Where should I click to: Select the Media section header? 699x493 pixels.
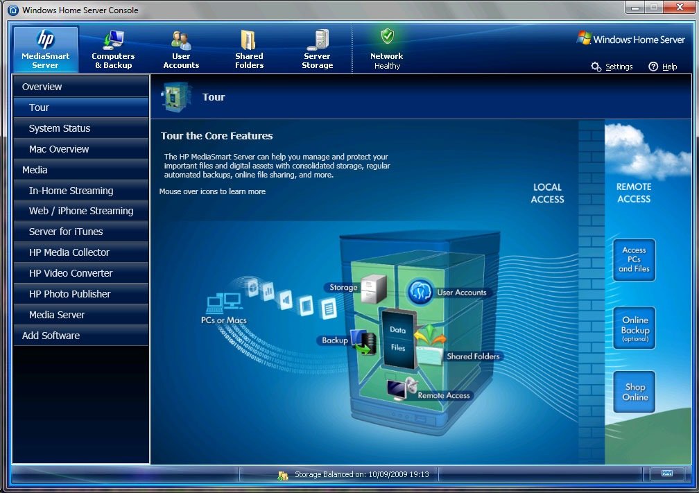click(x=80, y=170)
